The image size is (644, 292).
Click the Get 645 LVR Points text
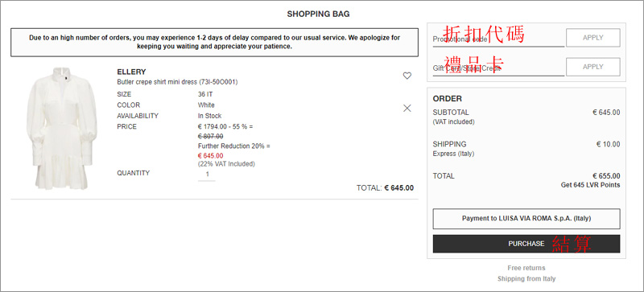(x=591, y=185)
